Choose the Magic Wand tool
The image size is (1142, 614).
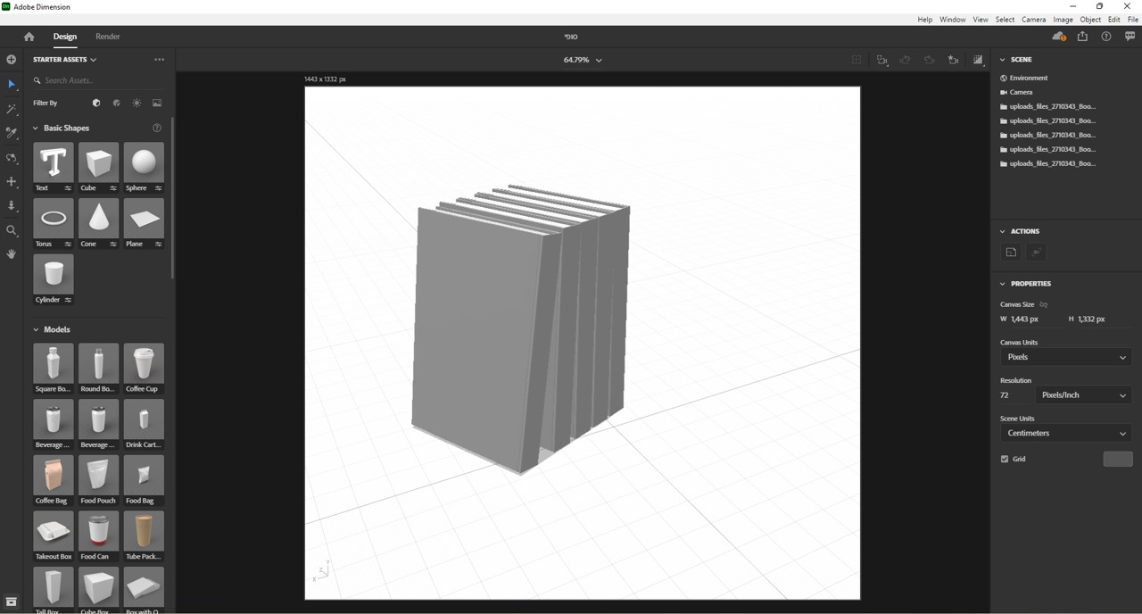12,109
